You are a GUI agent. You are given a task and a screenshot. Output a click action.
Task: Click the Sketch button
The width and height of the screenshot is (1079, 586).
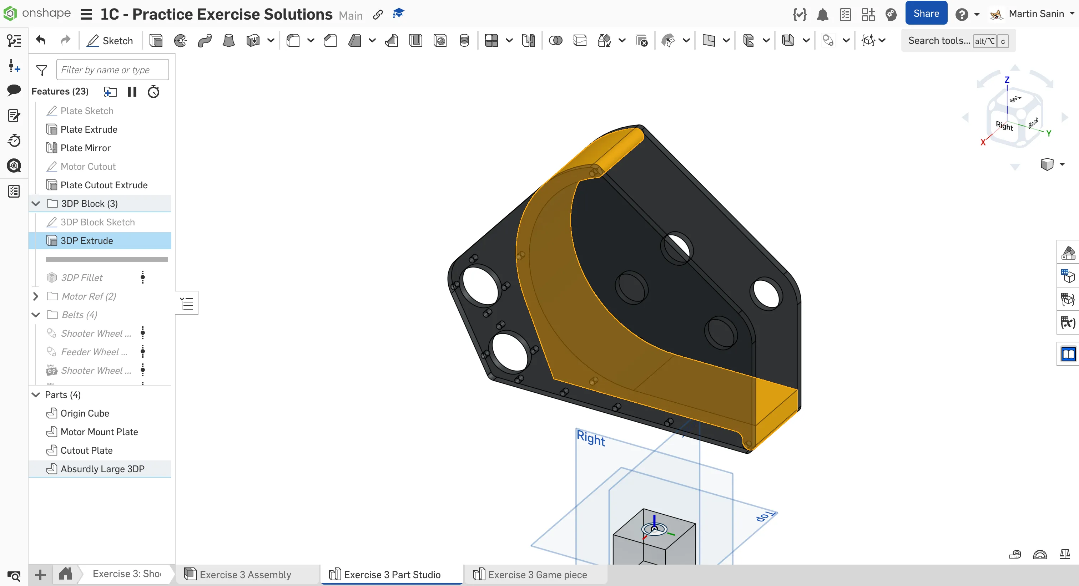[x=110, y=41]
